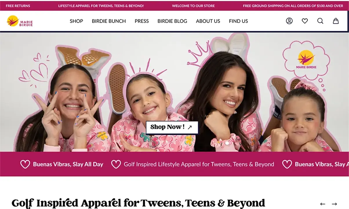Click the Shop Now! button
349x209 pixels.
tap(172, 127)
